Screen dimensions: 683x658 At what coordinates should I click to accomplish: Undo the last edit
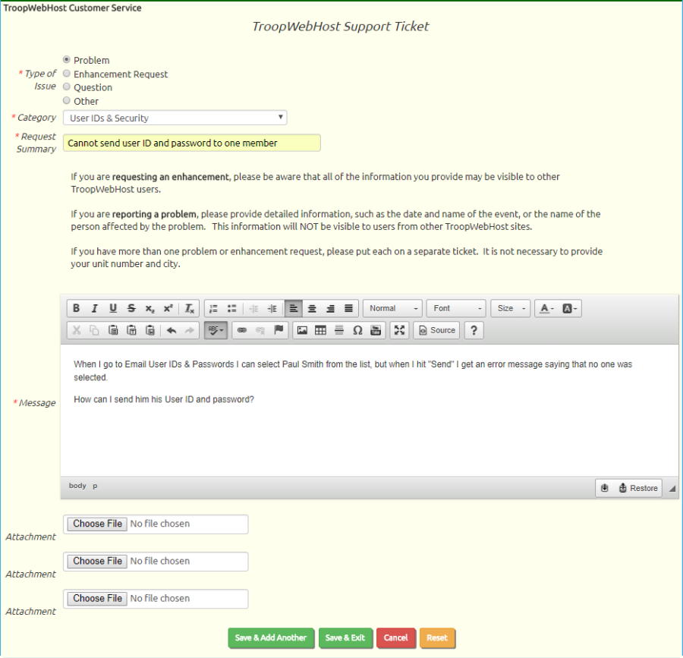(x=172, y=330)
